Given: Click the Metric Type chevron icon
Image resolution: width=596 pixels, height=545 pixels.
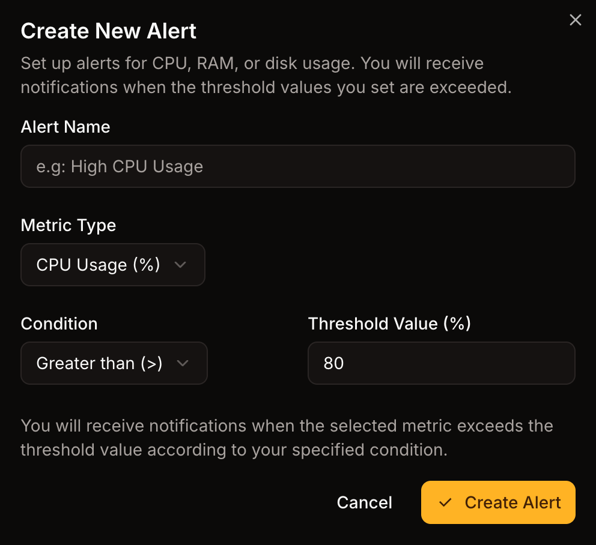Looking at the screenshot, I should [180, 265].
